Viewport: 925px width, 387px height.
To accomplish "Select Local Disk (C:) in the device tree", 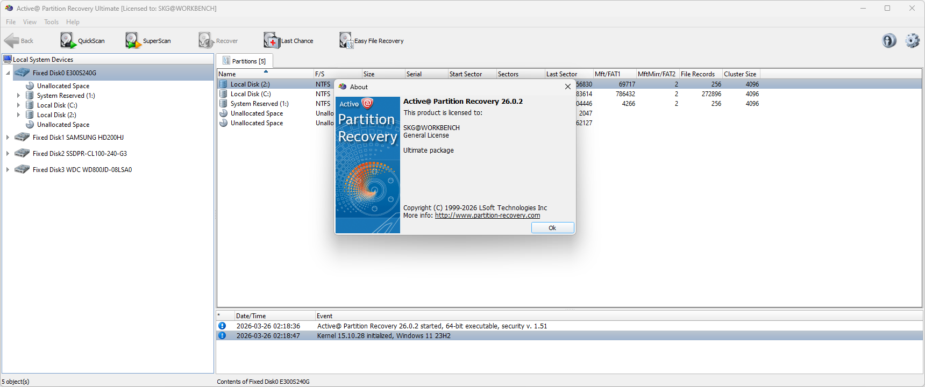I will 57,105.
